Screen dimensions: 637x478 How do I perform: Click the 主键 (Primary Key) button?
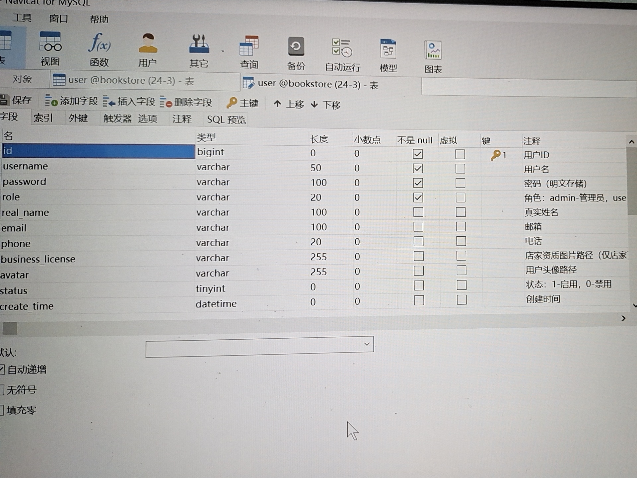243,103
